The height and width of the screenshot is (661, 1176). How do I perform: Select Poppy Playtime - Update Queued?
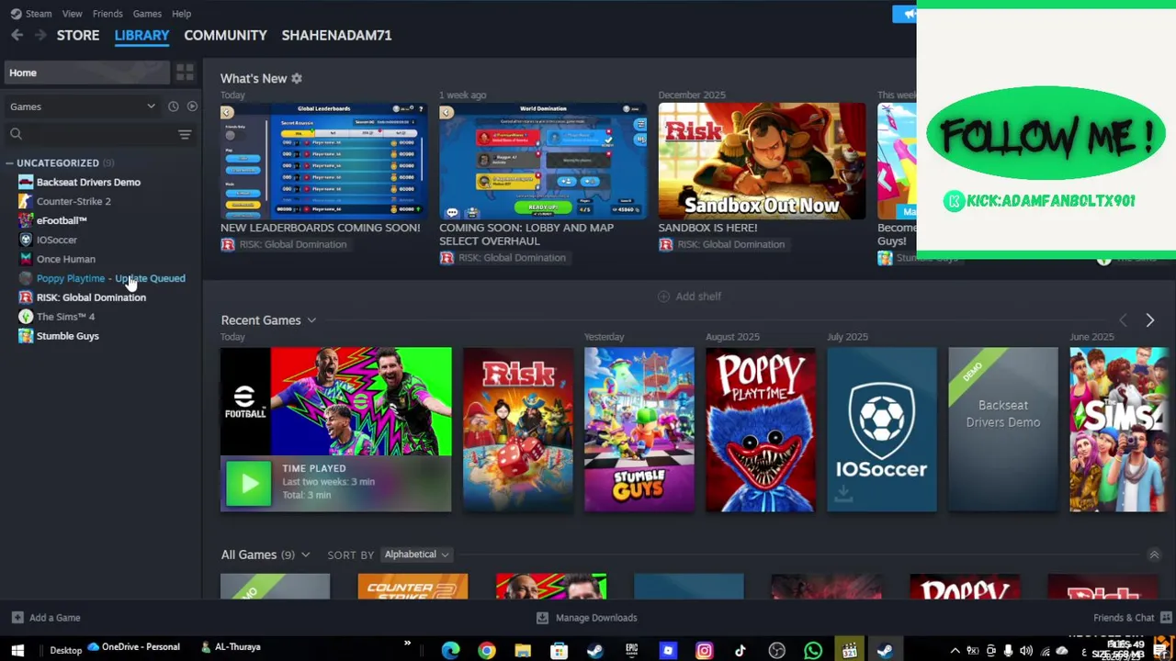110,278
